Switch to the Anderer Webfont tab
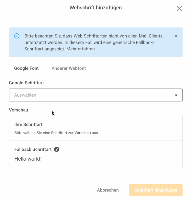The width and height of the screenshot is (191, 200). (69, 68)
